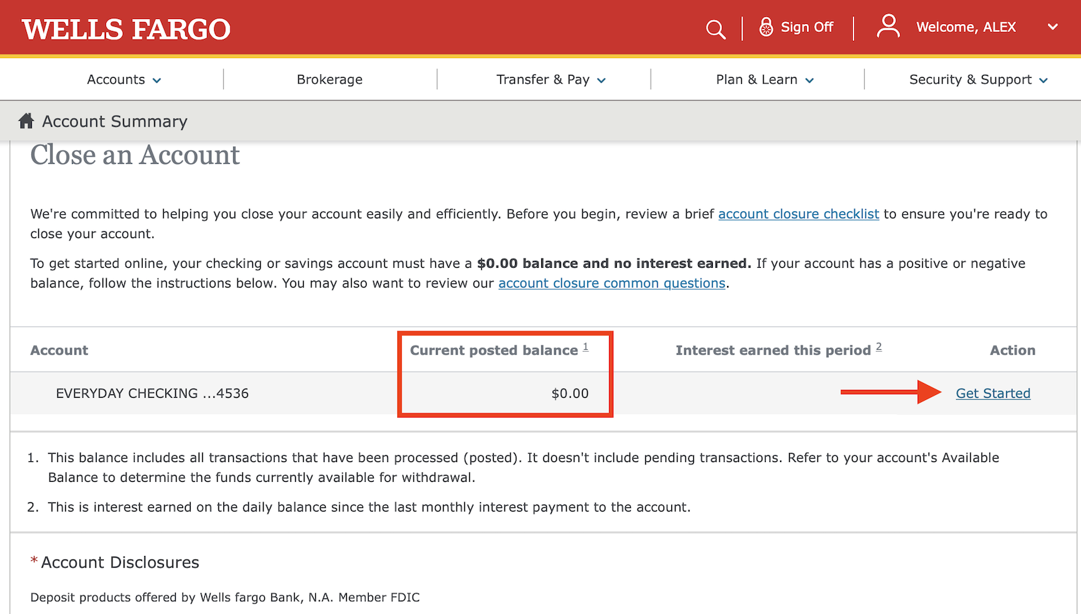Click footnote text about posted transactions
1081x614 pixels.
click(x=524, y=468)
